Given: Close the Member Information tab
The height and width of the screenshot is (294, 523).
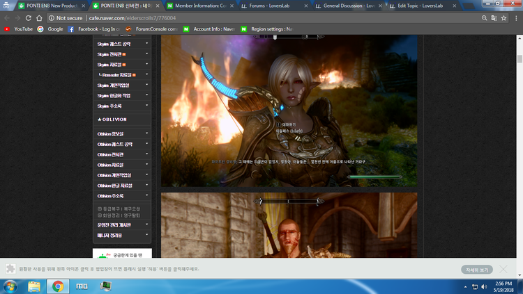Looking at the screenshot, I should coord(232,6).
